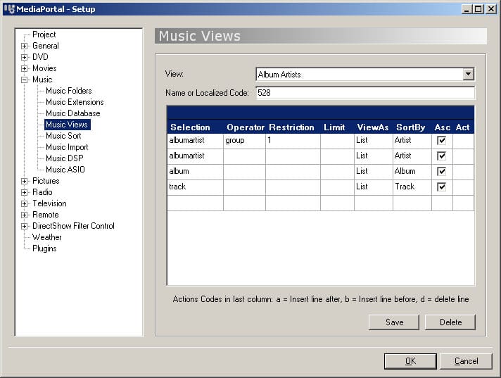Select Plugins in the tree

(x=44, y=248)
